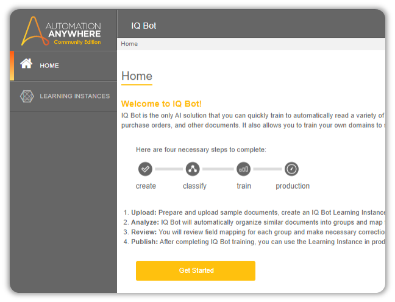This screenshot has height=302, width=395.
Task: Click the Home page heading
Action: pyautogui.click(x=137, y=76)
